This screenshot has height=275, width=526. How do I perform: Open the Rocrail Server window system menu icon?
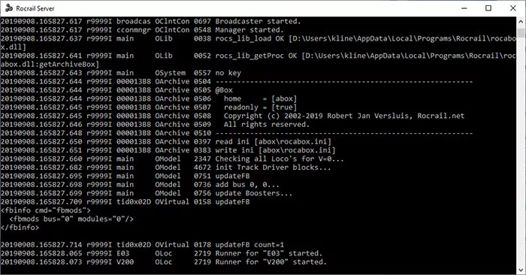9,8
